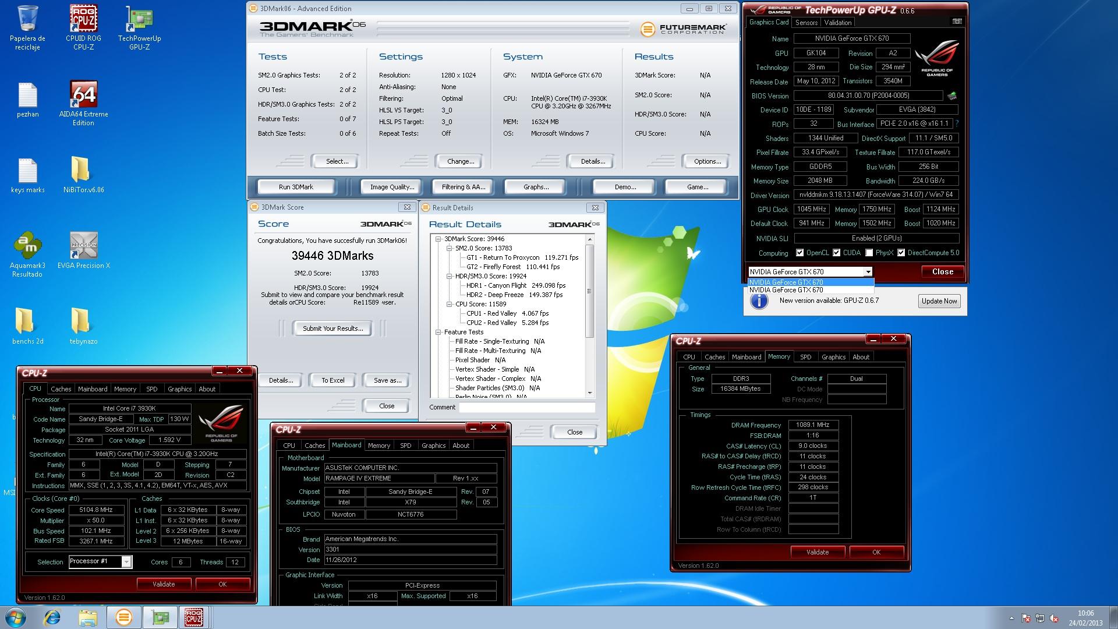Toggle the CUDA checkbox in GPU-Z

click(836, 253)
